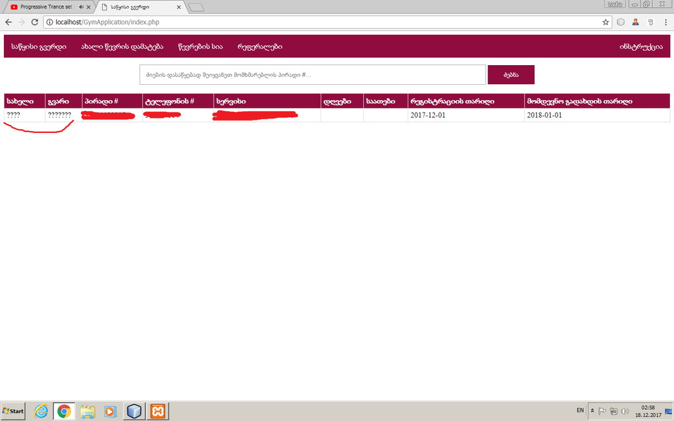Open the Windows Start menu
The height and width of the screenshot is (421, 674).
(13, 411)
